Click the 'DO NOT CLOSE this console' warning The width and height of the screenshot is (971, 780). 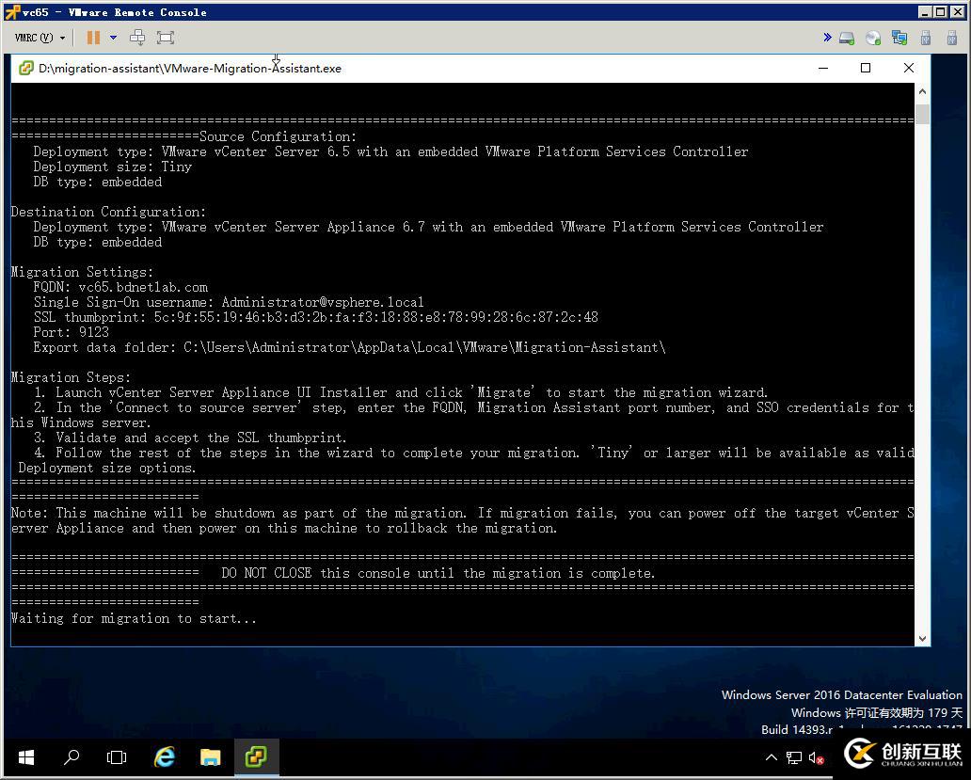tap(438, 573)
